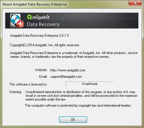Open the http://www.amigabit.com website link
The height and width of the screenshot is (128, 144).
(68, 70)
